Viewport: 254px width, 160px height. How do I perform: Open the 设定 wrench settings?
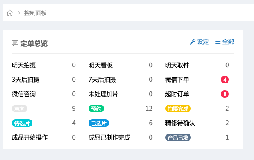199,42
